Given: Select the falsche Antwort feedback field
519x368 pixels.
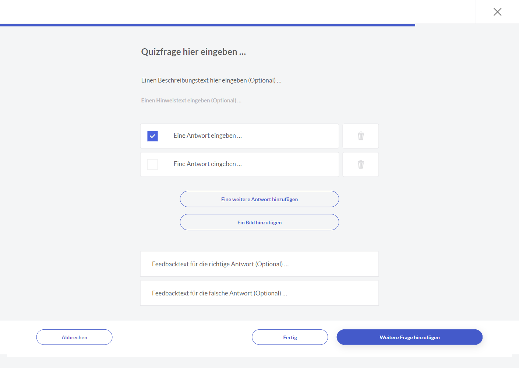Looking at the screenshot, I should 259,293.
